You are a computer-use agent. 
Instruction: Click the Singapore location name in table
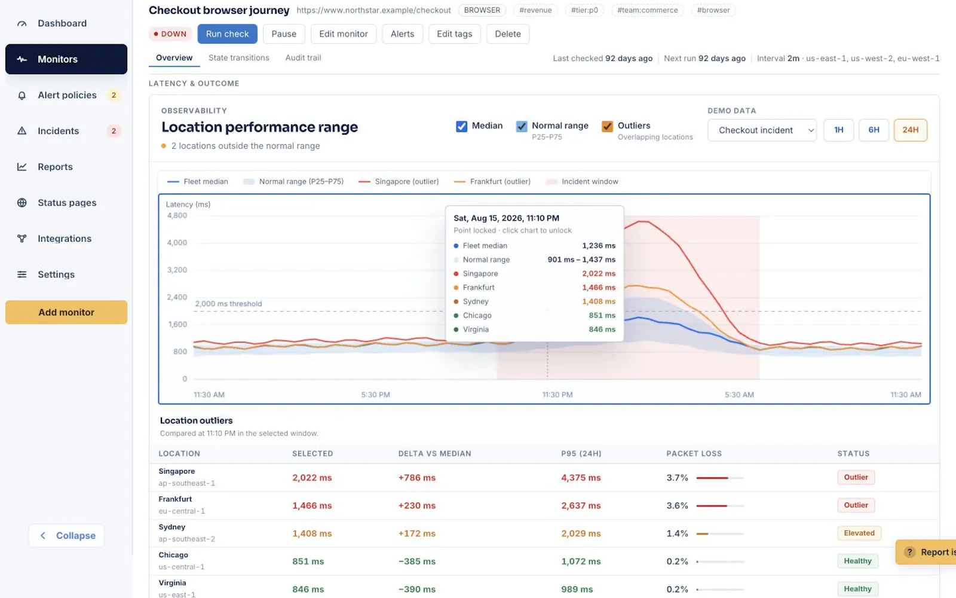click(x=177, y=471)
